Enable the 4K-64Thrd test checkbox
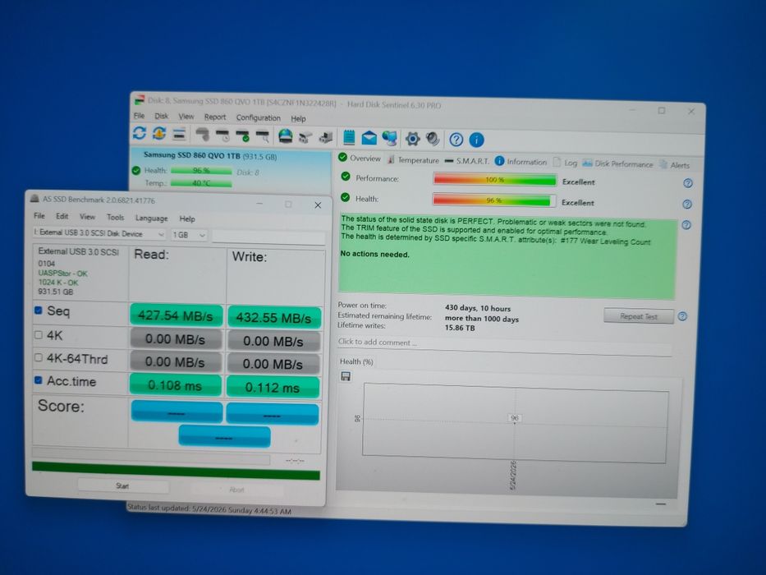This screenshot has height=575, width=766. pos(38,357)
